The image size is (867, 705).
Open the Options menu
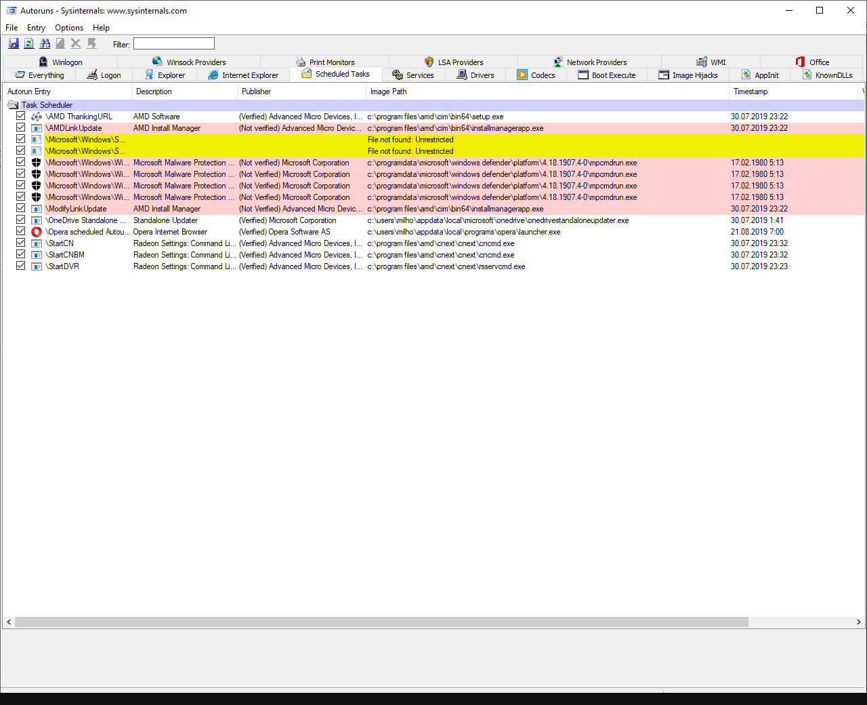69,28
